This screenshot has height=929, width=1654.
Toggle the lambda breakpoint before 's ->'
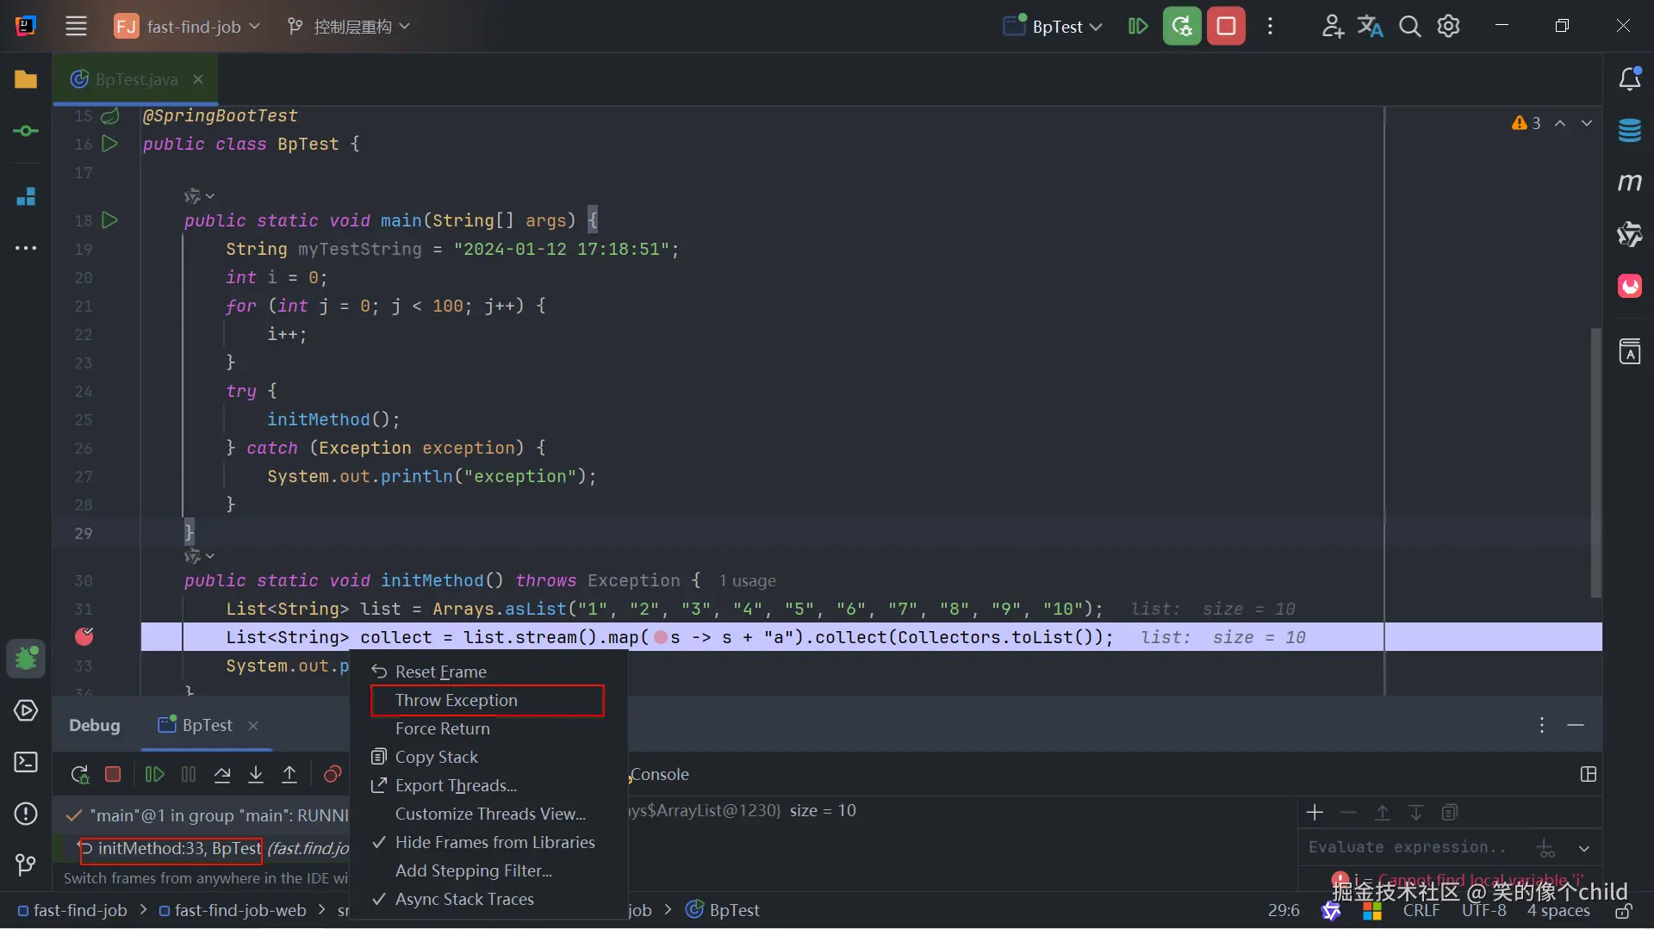pyautogui.click(x=661, y=638)
